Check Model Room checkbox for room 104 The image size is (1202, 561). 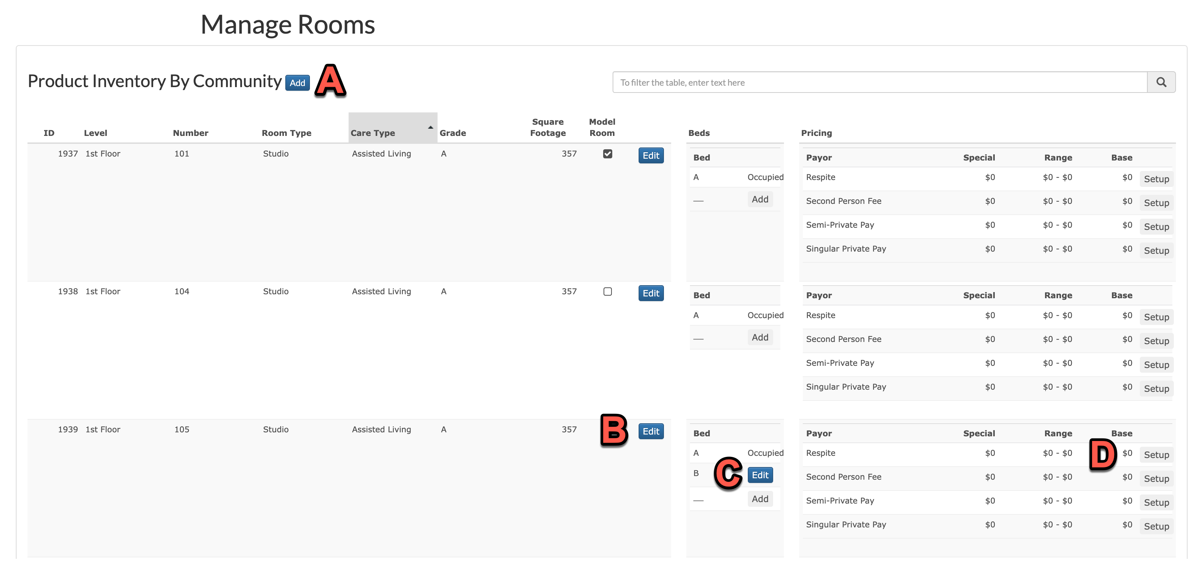608,291
